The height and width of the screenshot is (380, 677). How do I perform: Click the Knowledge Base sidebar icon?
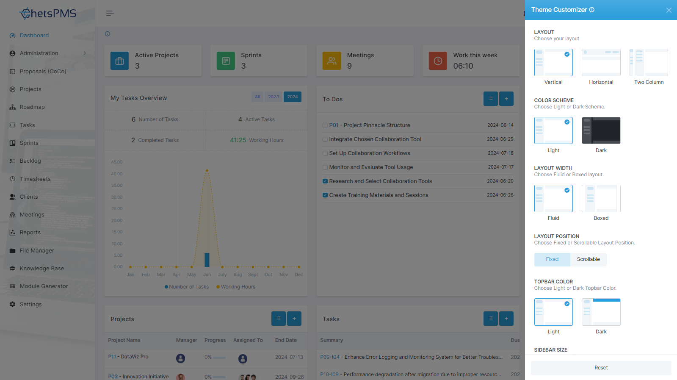(x=12, y=269)
